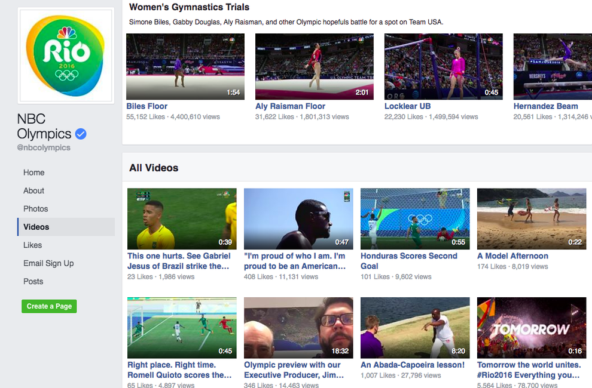Play the TOMORROW fireworks video thumbnail
This screenshot has height=388, width=592.
point(532,328)
